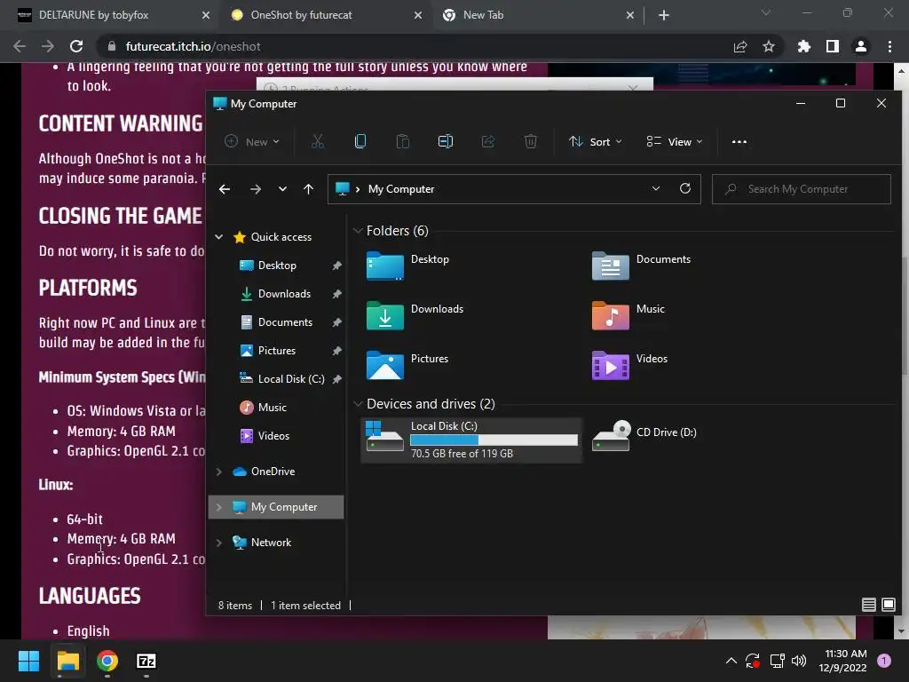Click Local Disk (C:) storage usage bar
Viewport: 909px width, 682px height.
point(494,440)
